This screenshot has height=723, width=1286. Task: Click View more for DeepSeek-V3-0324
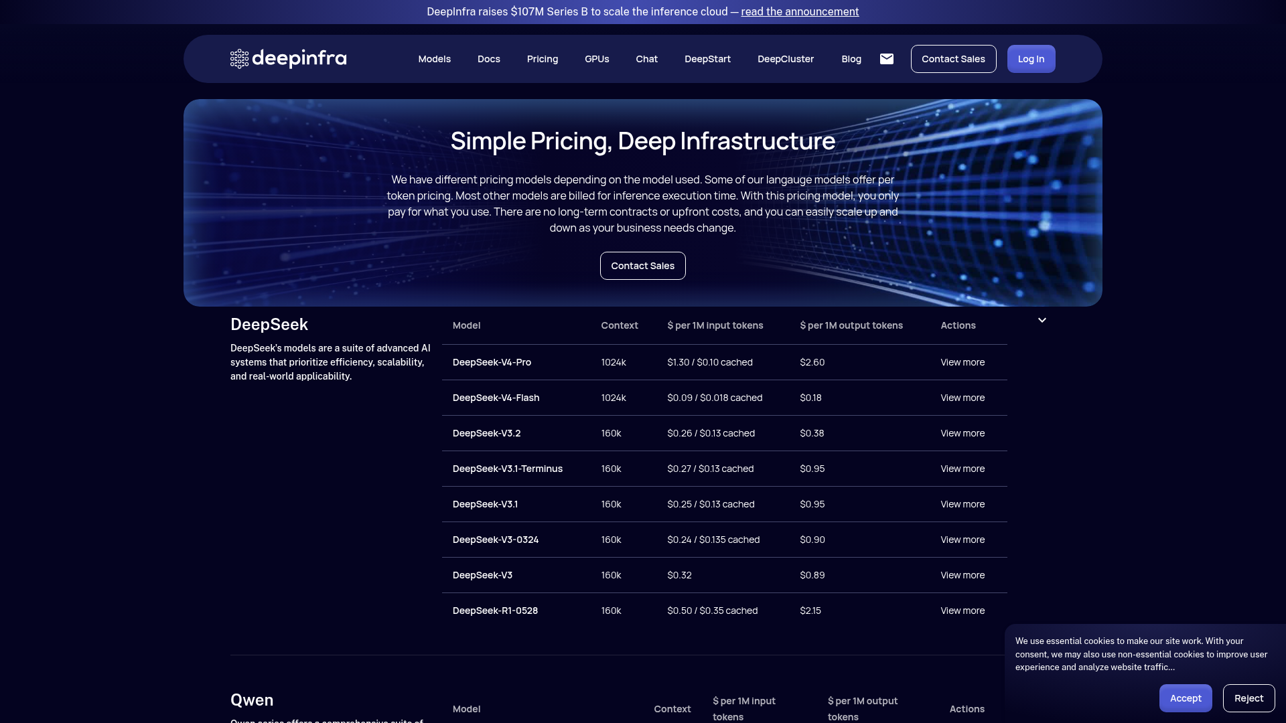pyautogui.click(x=962, y=540)
